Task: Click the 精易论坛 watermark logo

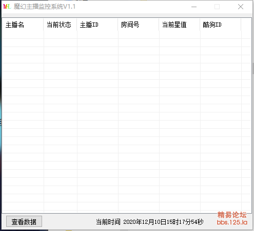Action: click(232, 215)
